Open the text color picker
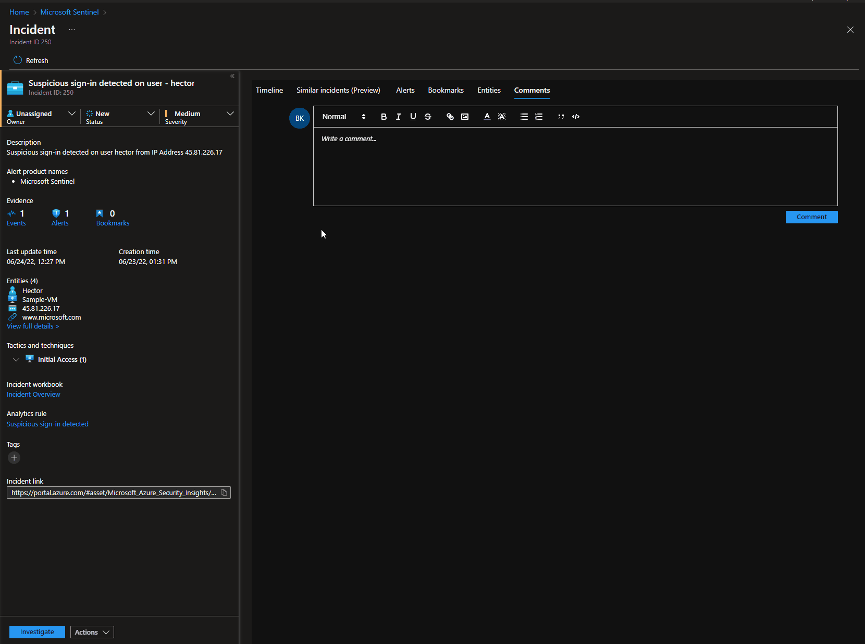Viewport: 865px width, 644px height. (487, 117)
